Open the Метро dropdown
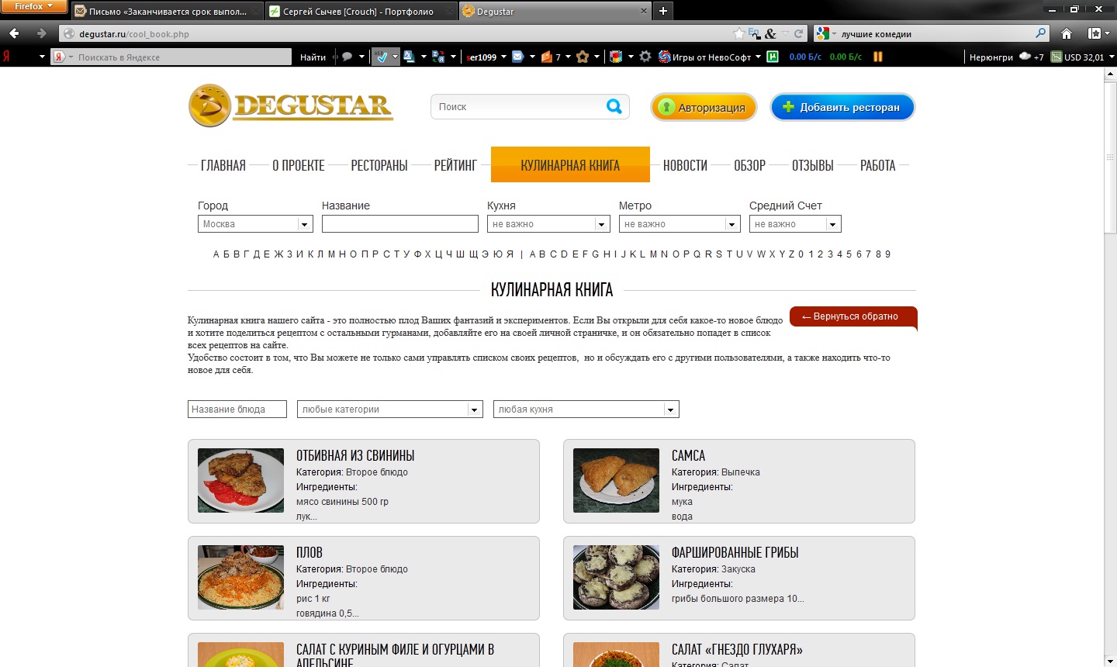Image resolution: width=1117 pixels, height=667 pixels. pos(680,224)
